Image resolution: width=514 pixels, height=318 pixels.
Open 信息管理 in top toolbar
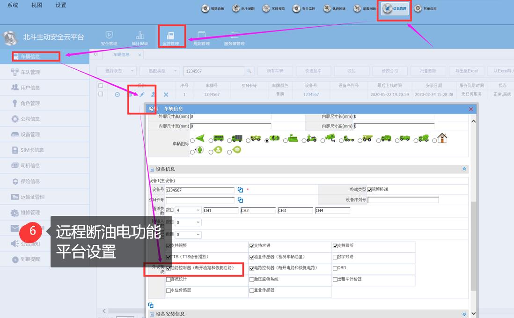[x=396, y=8]
